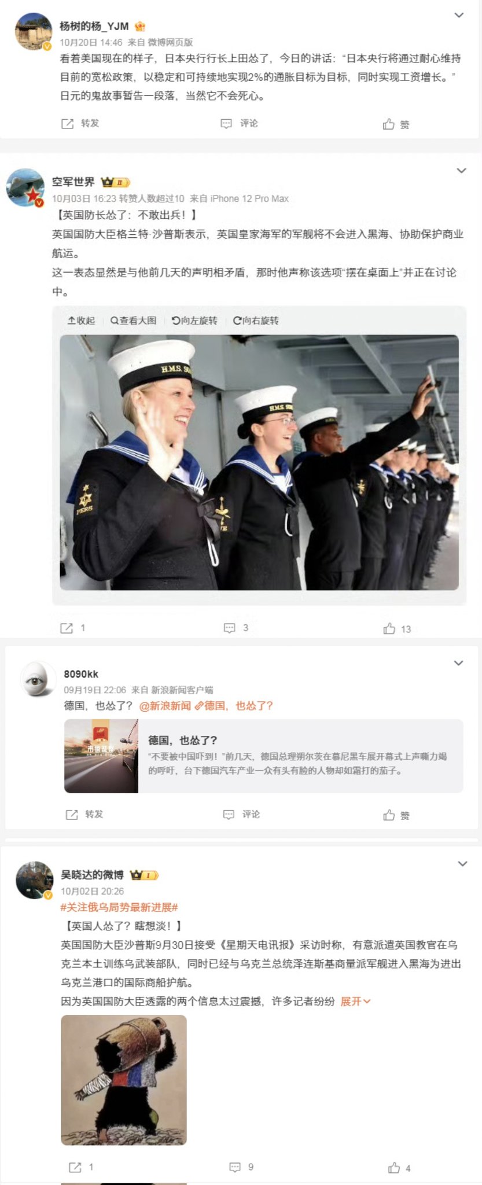This screenshot has width=482, height=1185.
Task: Like the 空军世界 post with 13 likes
Action: tap(397, 628)
